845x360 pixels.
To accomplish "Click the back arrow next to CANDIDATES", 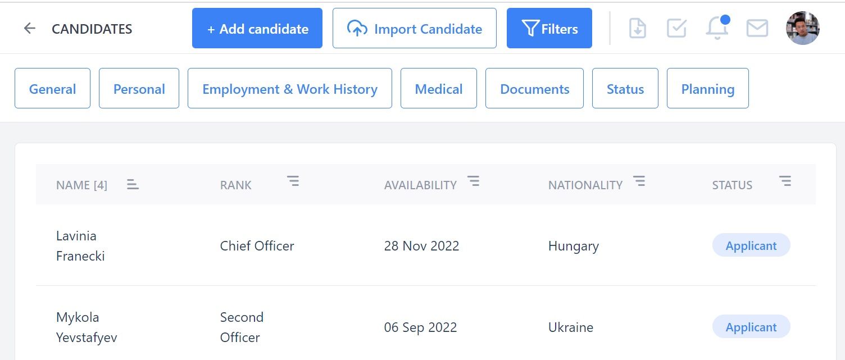I will click(29, 29).
